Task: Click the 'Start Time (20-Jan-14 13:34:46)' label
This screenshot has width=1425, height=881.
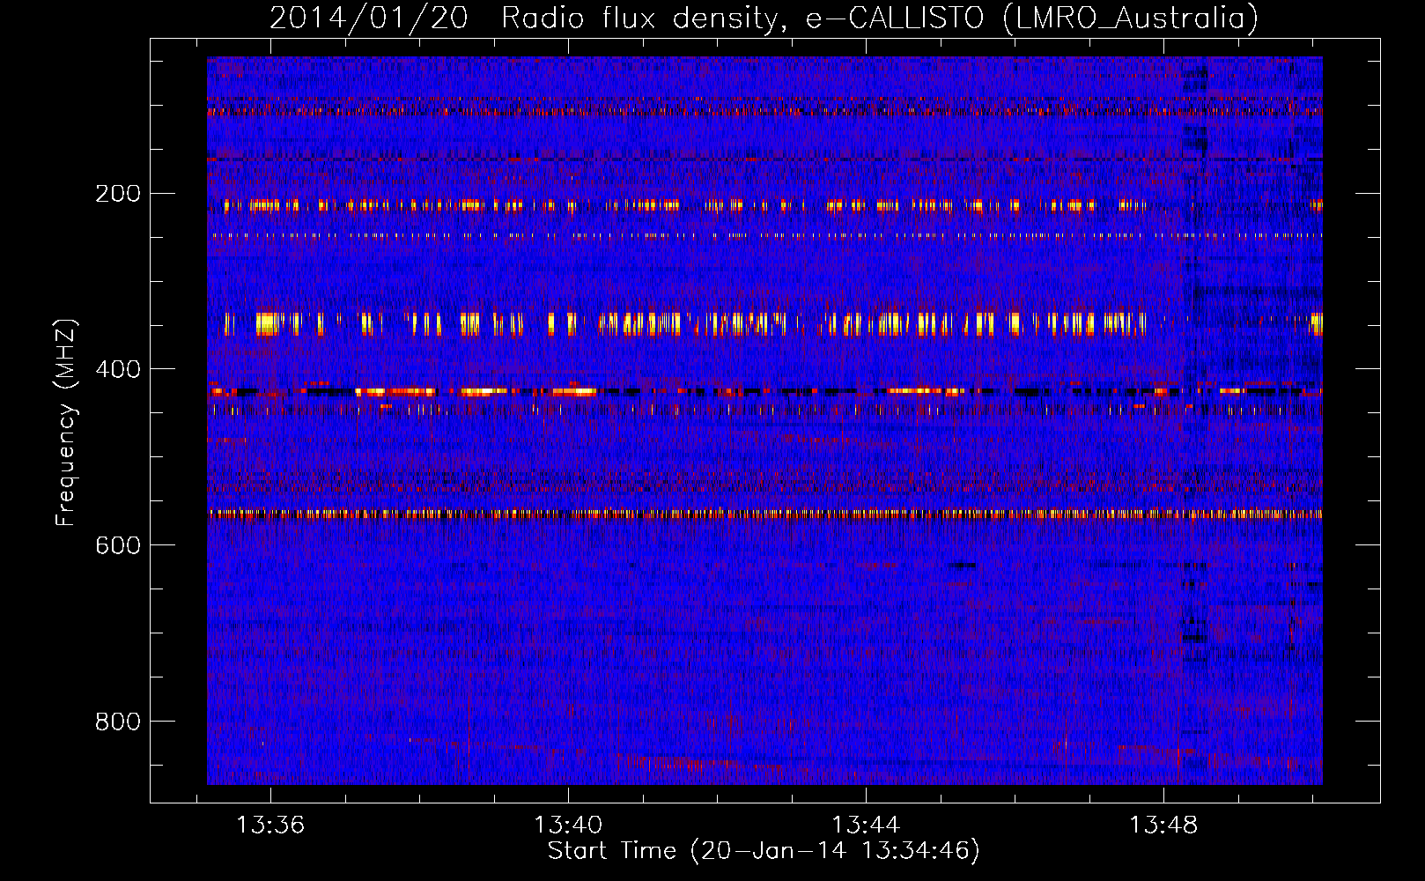Action: (764, 851)
